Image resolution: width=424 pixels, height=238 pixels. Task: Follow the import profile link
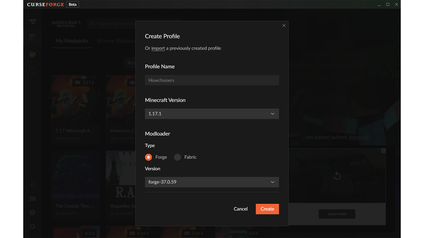(x=158, y=48)
